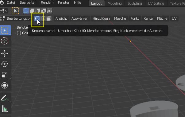Open the Masche menu
The width and height of the screenshot is (185, 117).
pos(120,18)
